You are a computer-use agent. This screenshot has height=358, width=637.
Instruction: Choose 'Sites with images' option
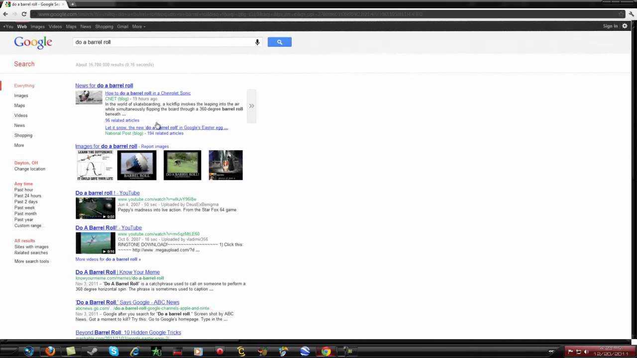(31, 247)
